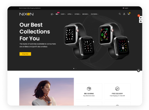Open the settings gear side panel
The height and width of the screenshot is (110, 149).
click(x=141, y=18)
